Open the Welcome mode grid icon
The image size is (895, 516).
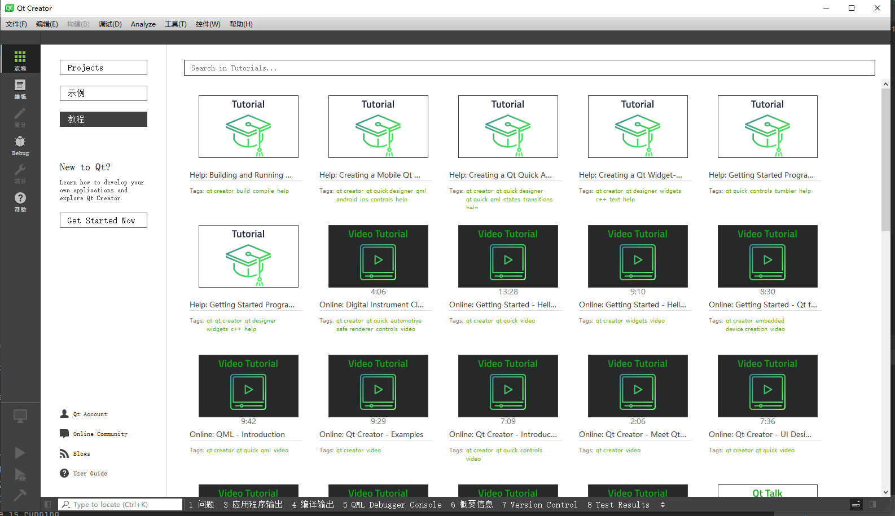20,59
